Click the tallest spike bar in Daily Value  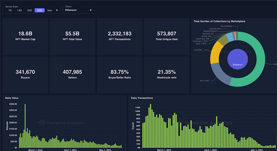pos(25,126)
